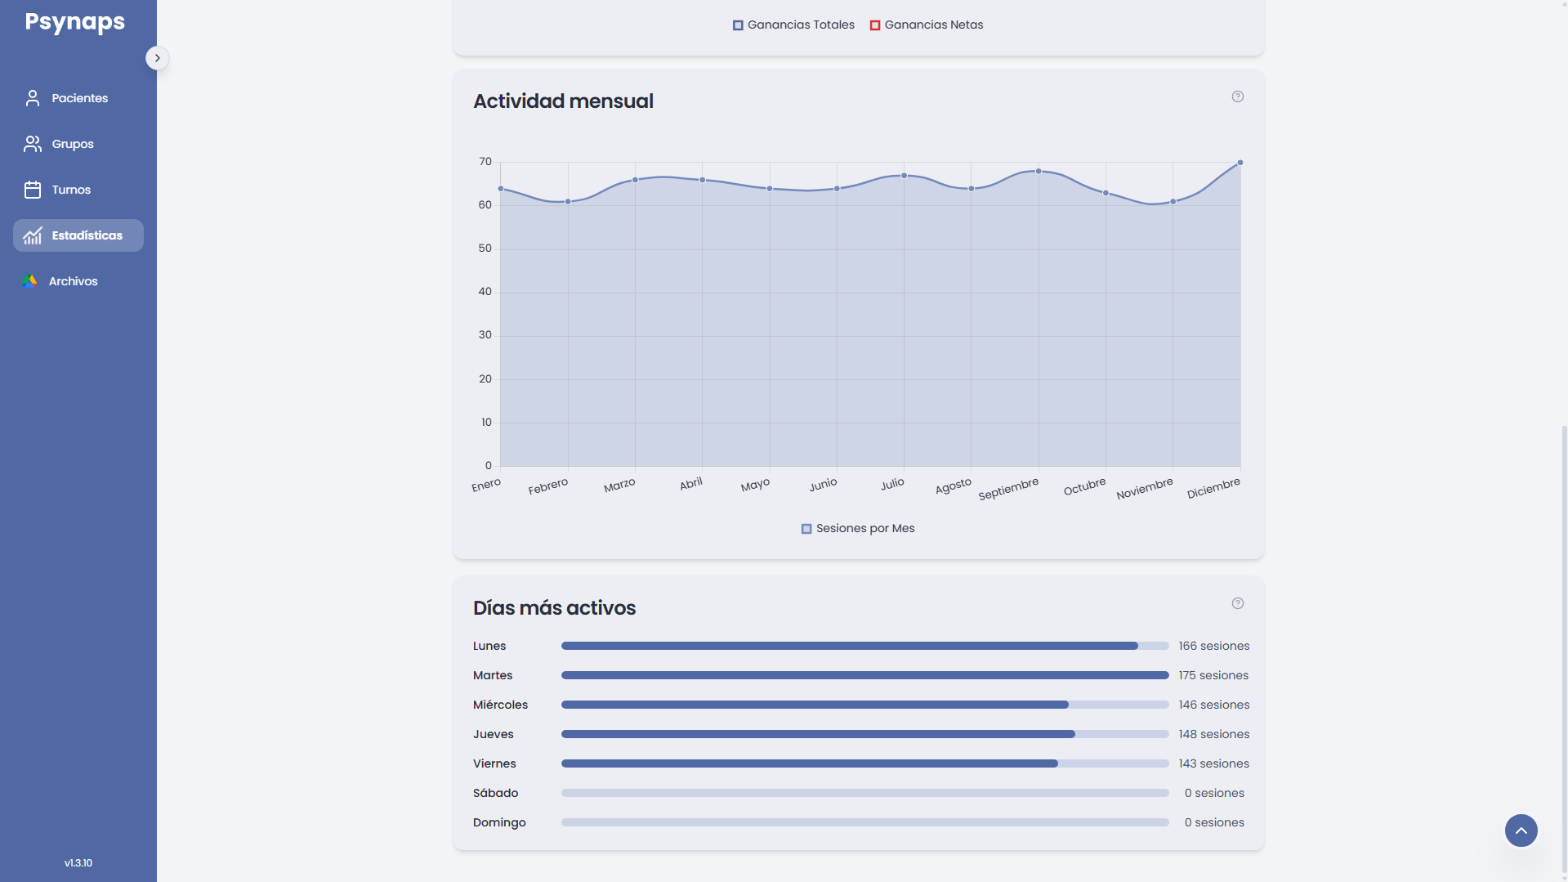
Task: Click the Julio data point on chart
Action: [x=905, y=176]
